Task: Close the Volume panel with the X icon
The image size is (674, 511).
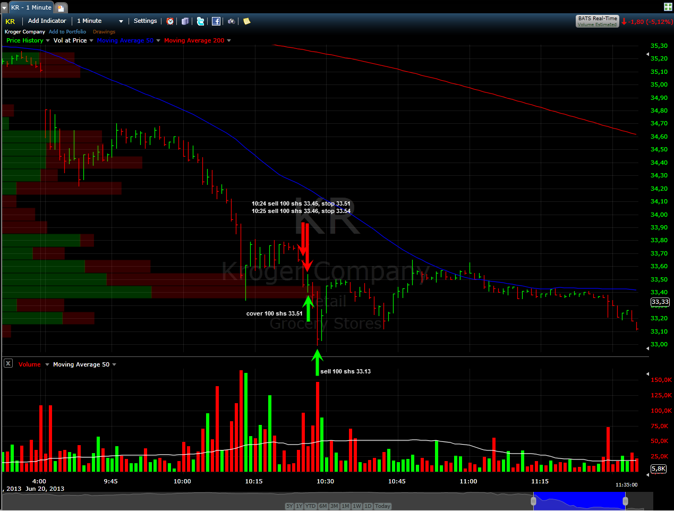Action: [8, 363]
